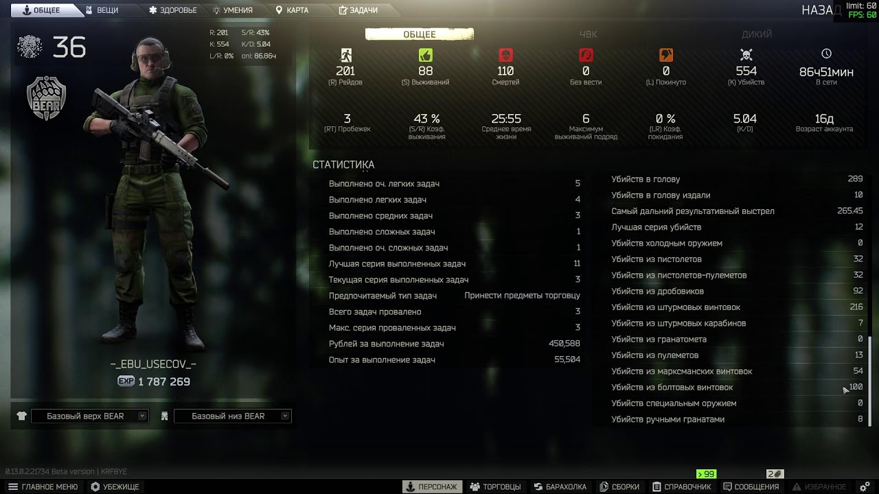
Task: Click the green >99 notification badge
Action: (x=706, y=474)
